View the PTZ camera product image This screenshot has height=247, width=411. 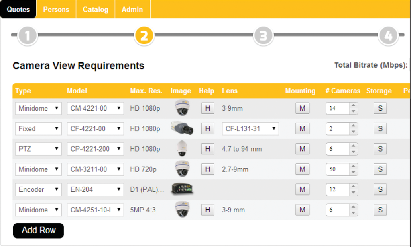(182, 148)
